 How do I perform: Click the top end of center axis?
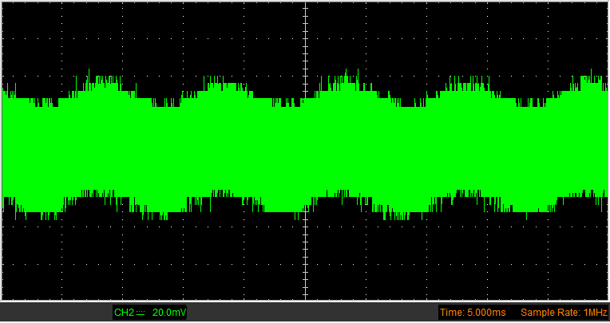[x=305, y=5]
